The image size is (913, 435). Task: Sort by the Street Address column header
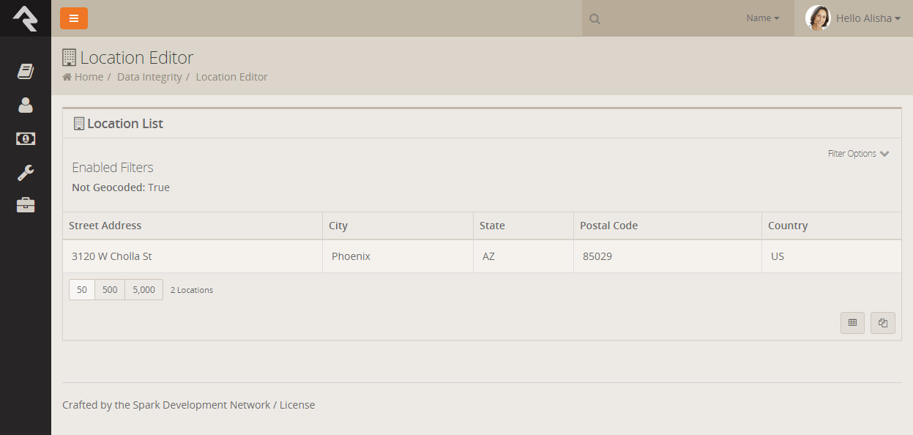[105, 226]
